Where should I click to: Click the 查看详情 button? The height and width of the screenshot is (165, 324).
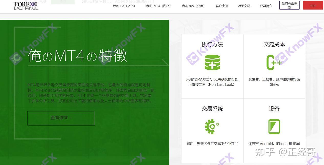click(61, 118)
